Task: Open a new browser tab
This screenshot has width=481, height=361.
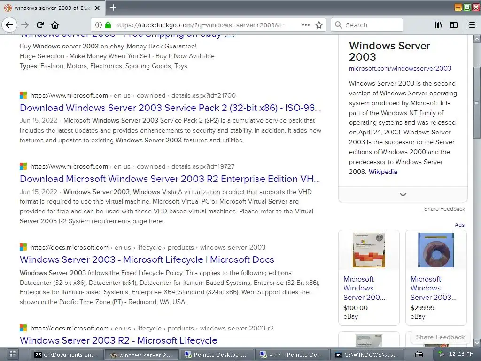Action: coord(113,8)
